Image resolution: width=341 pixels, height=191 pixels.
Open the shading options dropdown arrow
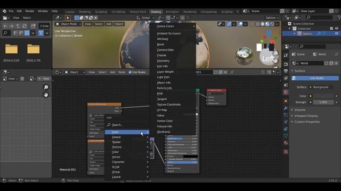pyautogui.click(x=277, y=24)
